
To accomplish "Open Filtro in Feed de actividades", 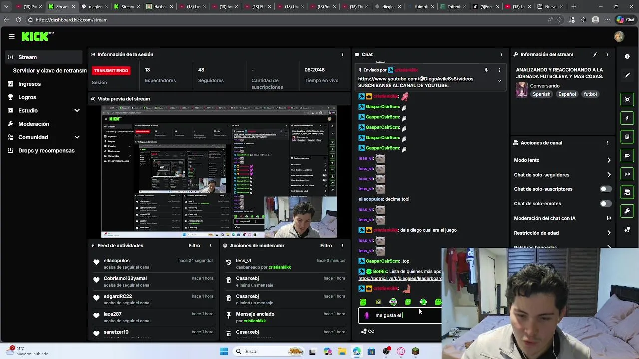I will [x=194, y=245].
